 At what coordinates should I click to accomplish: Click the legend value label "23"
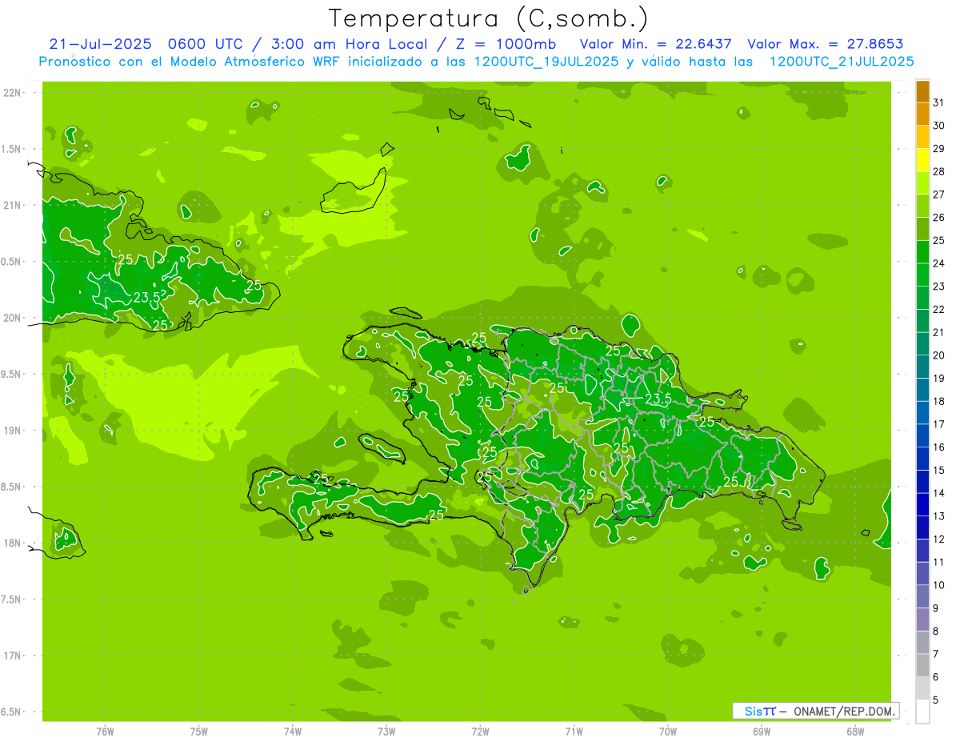coord(938,287)
